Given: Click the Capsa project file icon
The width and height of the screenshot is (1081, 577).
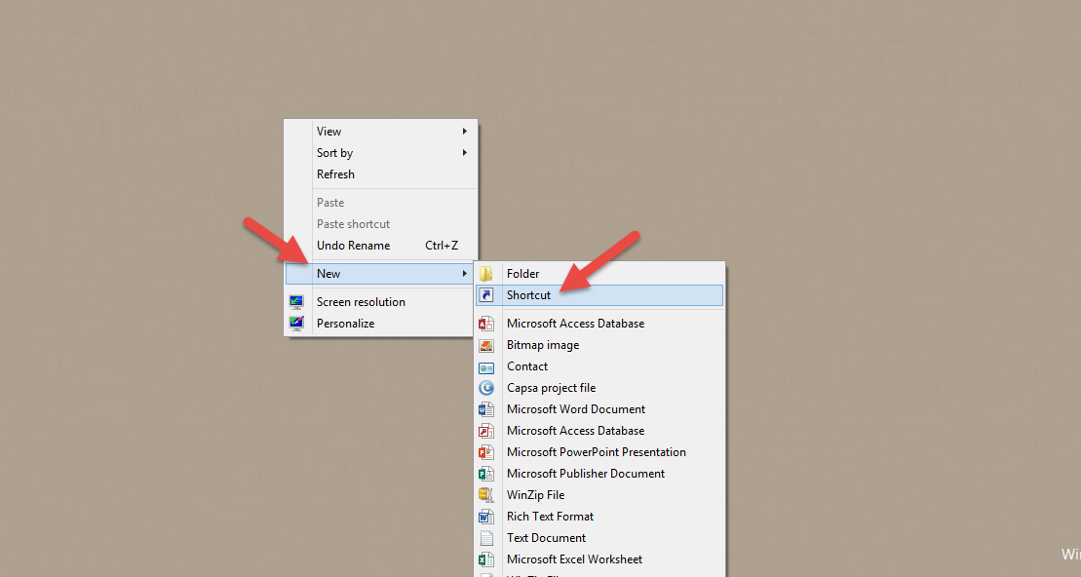Looking at the screenshot, I should [486, 388].
